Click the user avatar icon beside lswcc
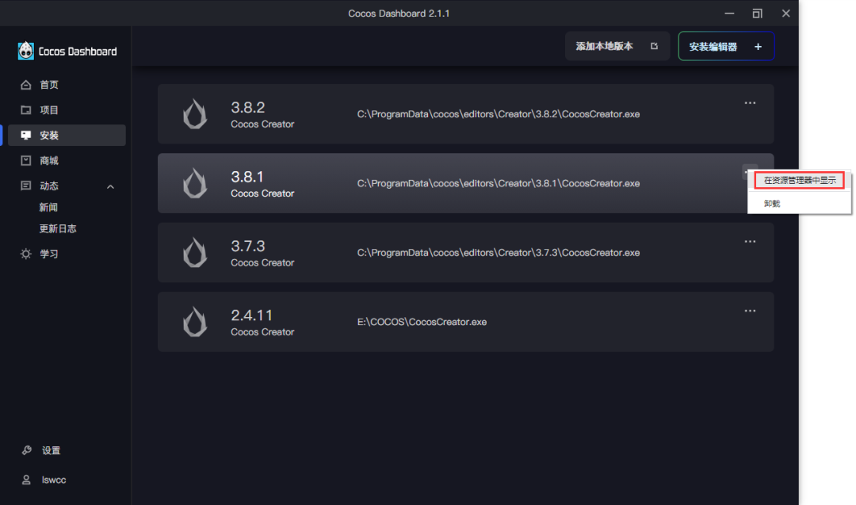This screenshot has height=505, width=856. 26,480
